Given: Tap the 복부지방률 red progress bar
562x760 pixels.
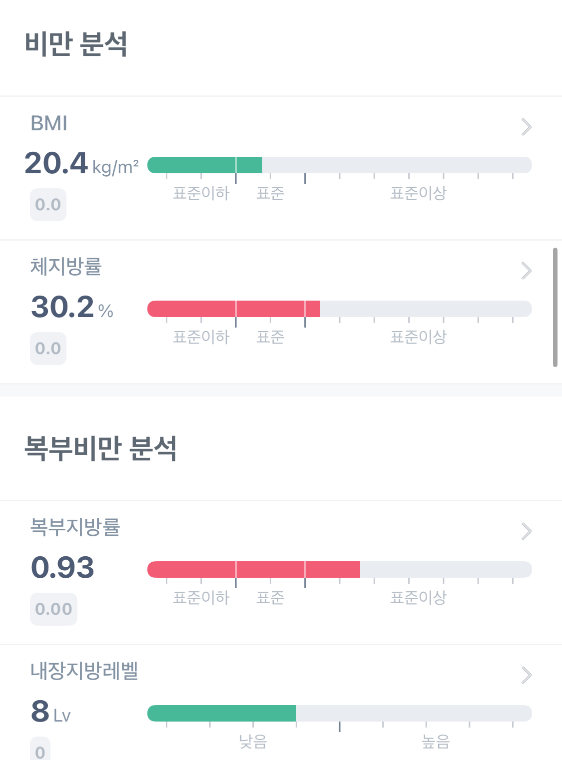Looking at the screenshot, I should (254, 569).
